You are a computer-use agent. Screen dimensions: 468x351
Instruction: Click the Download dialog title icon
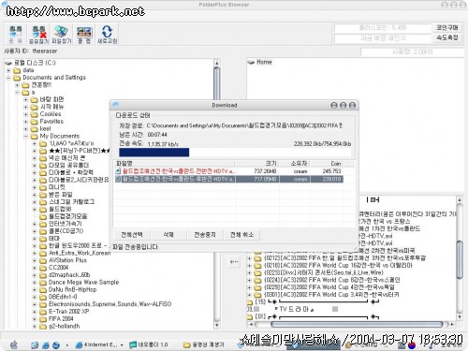click(115, 105)
